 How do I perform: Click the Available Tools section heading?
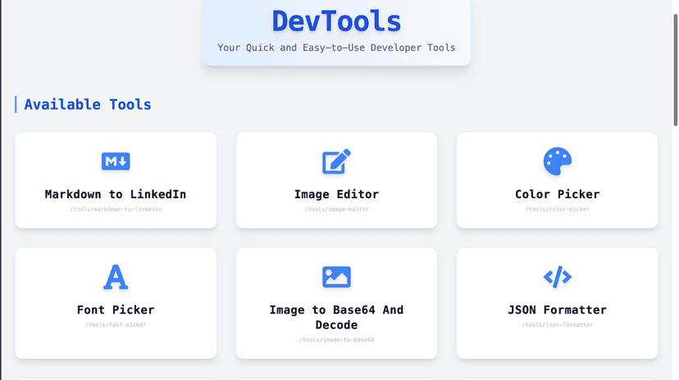(88, 105)
